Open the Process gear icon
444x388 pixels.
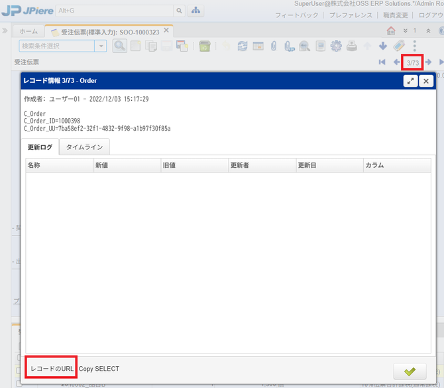tap(336, 46)
